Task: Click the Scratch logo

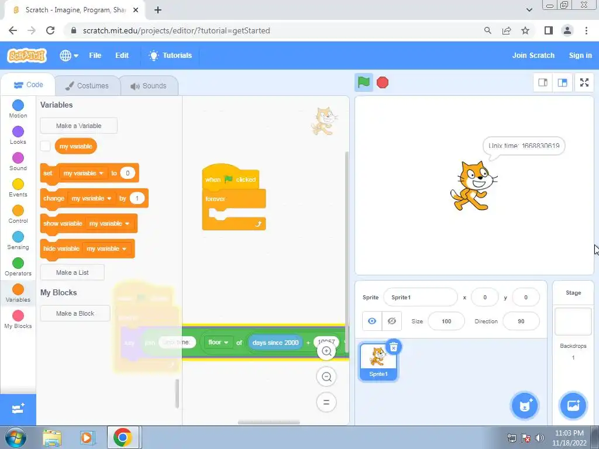Action: click(27, 56)
